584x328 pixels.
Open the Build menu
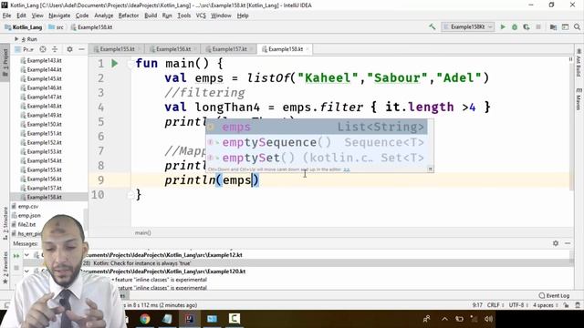point(151,15)
